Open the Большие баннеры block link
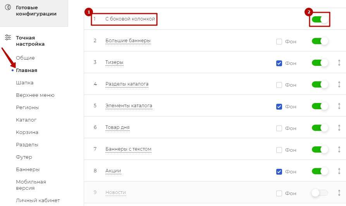The width and height of the screenshot is (346, 206). click(128, 41)
